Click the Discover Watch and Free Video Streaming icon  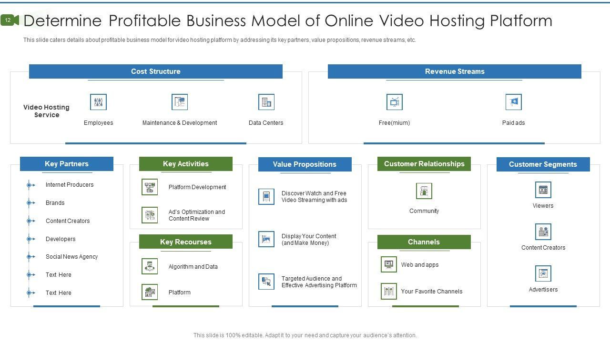[266, 197]
